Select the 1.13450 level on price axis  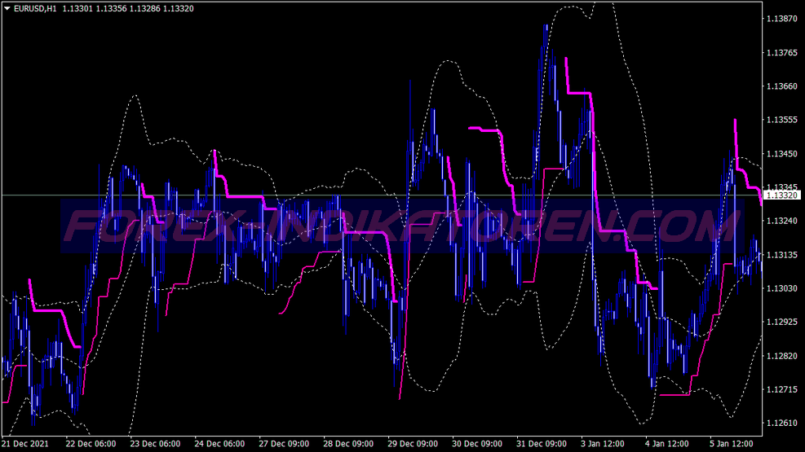[x=784, y=154]
